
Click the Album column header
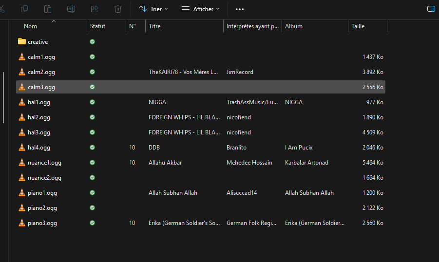(294, 26)
